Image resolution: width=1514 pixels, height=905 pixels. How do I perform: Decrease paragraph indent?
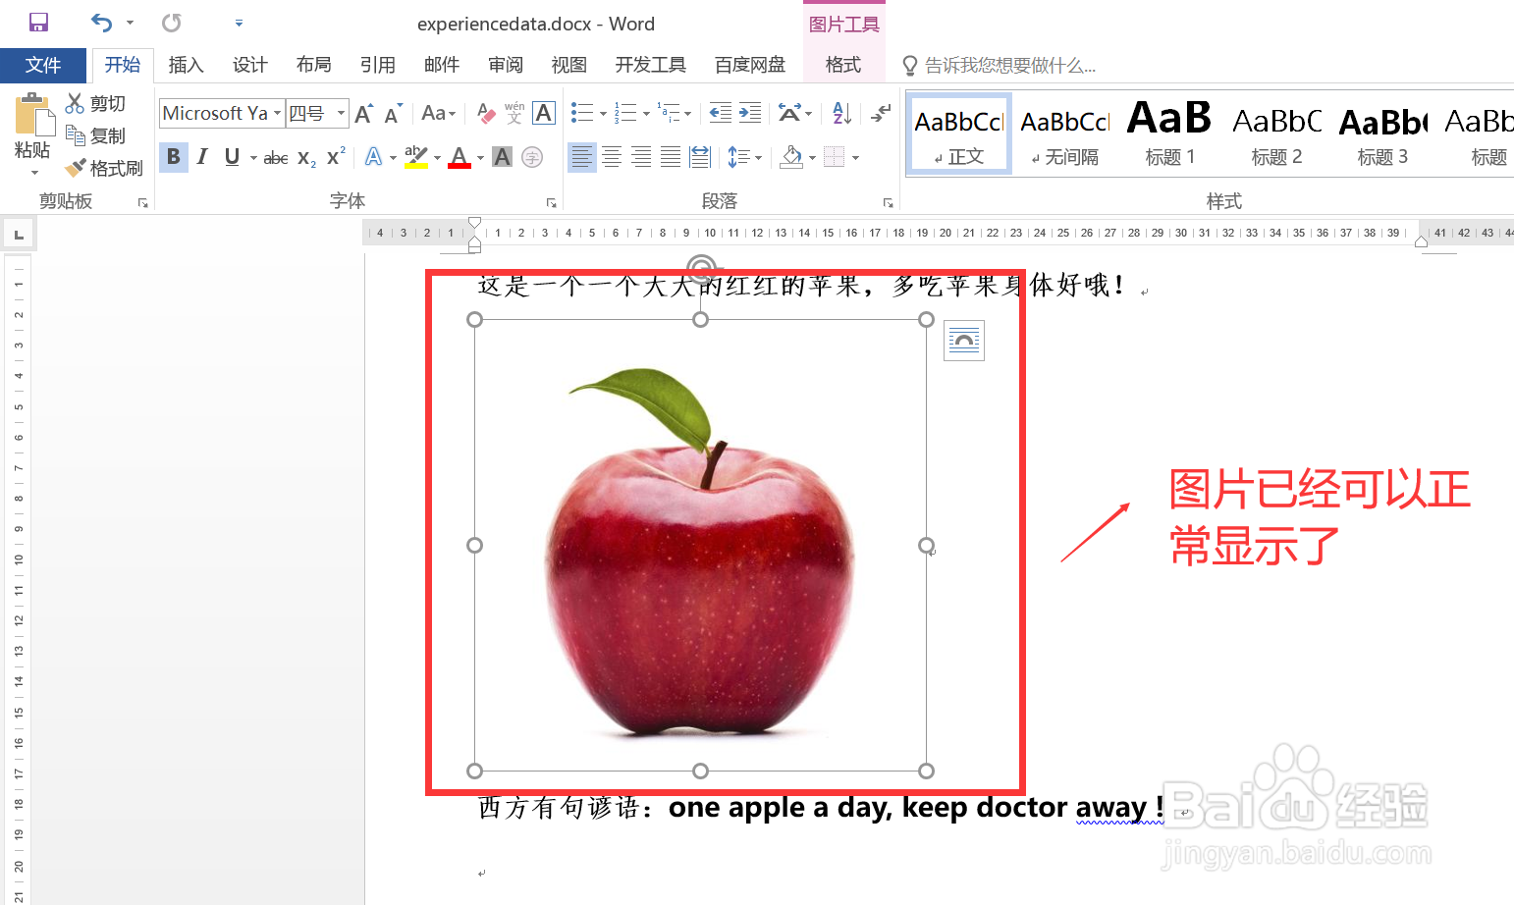coord(721,113)
